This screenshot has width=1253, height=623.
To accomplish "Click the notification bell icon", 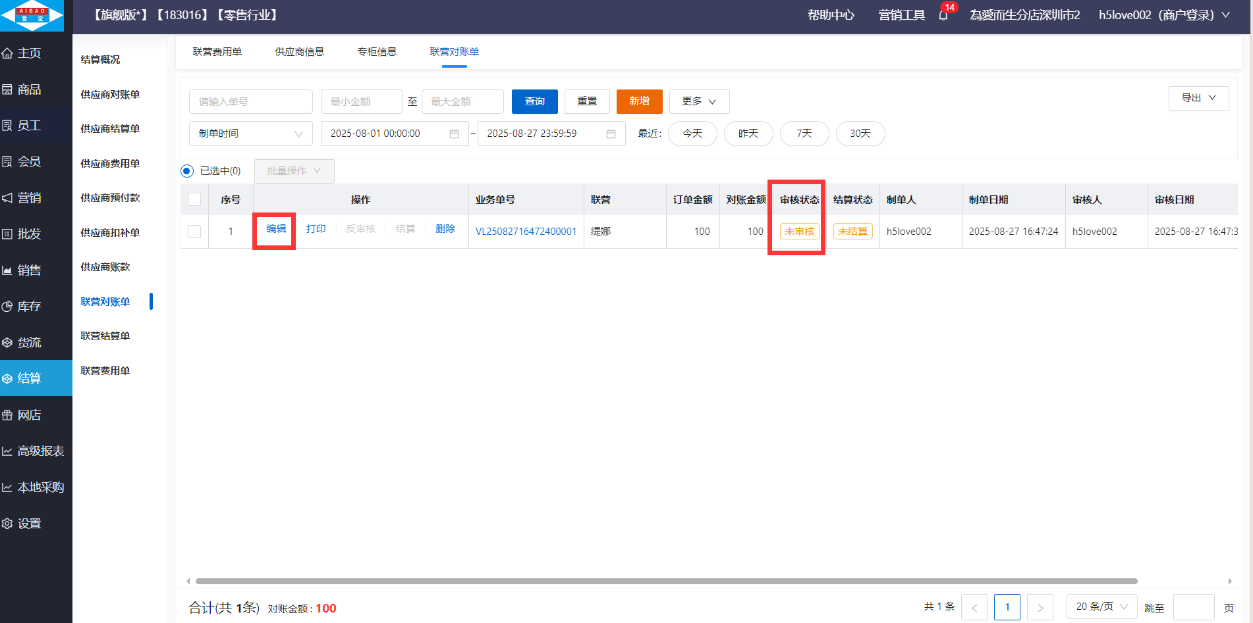I will [943, 15].
